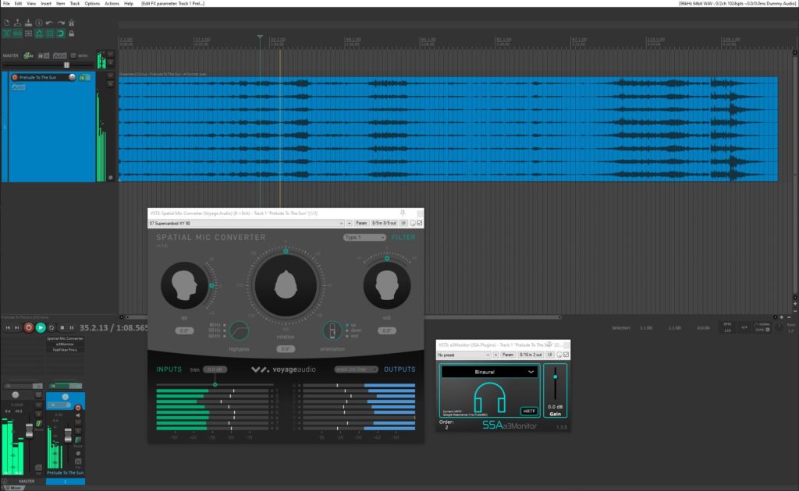The height and width of the screenshot is (491, 799).
Task: Click UI button in Spatial Mic Converter window
Action: tap(403, 224)
